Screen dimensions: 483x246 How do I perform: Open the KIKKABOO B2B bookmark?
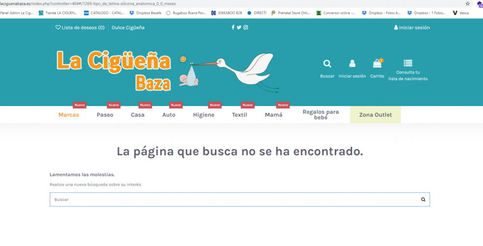point(227,13)
